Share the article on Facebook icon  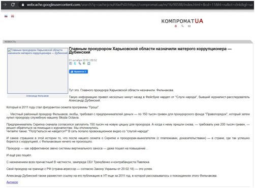[x=71, y=63]
